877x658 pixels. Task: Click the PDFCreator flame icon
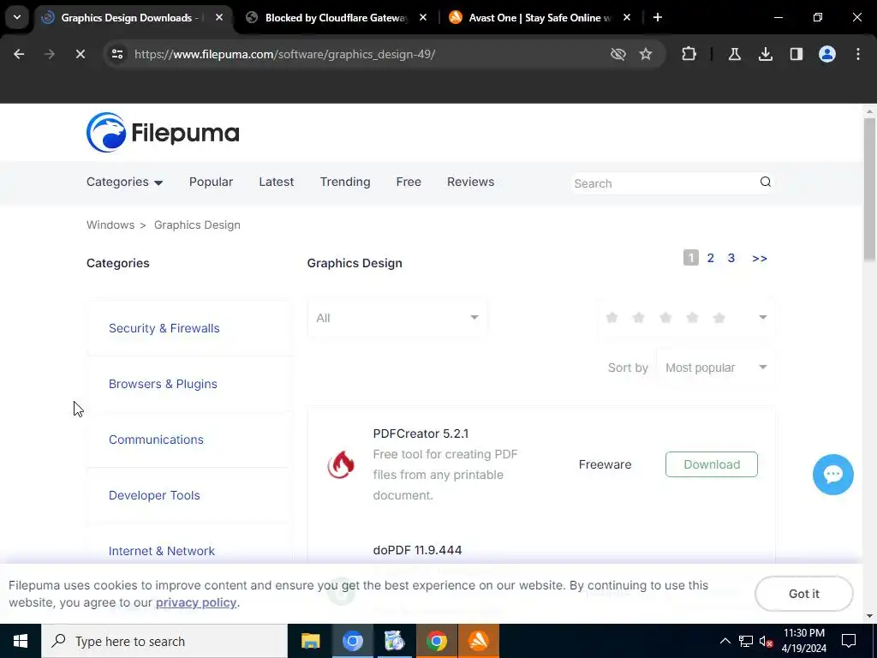pyautogui.click(x=341, y=464)
